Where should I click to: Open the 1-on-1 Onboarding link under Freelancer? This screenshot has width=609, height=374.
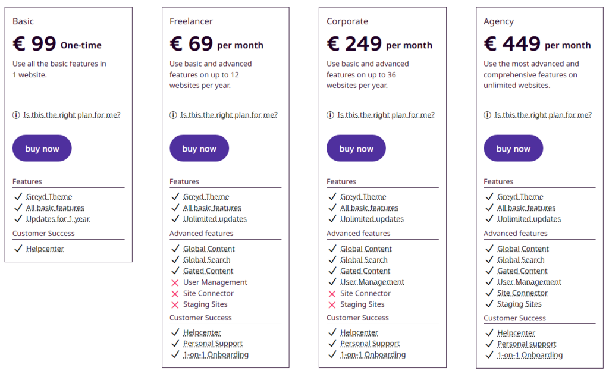point(216,354)
